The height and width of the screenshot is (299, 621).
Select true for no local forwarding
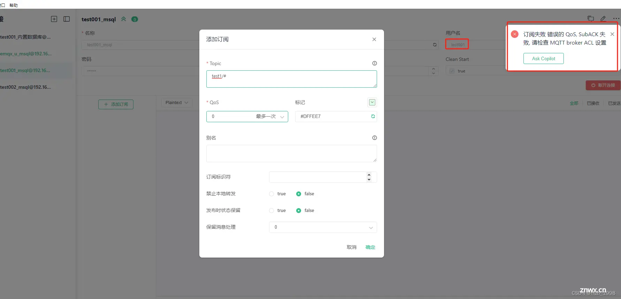pos(271,194)
